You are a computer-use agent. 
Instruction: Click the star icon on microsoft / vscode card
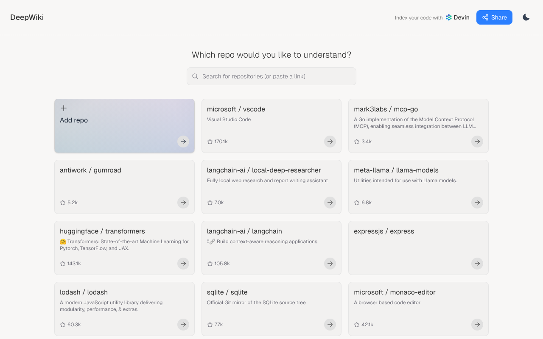[209, 142]
